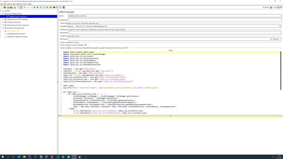Open the Help menu
This screenshot has height=159, width=283.
tap(30, 4)
